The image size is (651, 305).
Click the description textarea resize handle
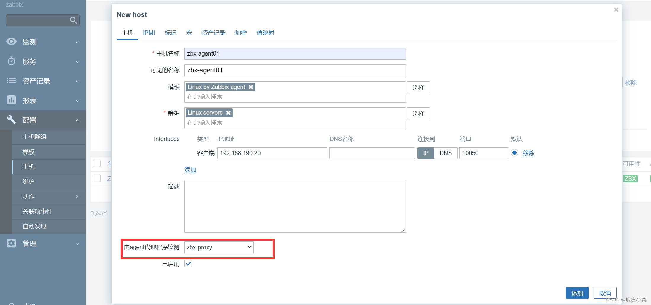pyautogui.click(x=404, y=230)
